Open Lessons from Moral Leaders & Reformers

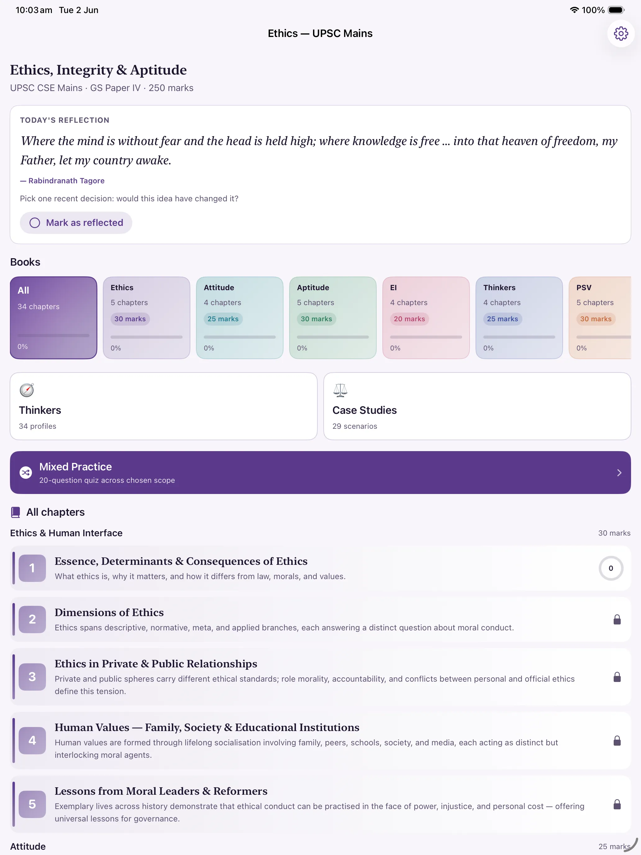coord(320,804)
